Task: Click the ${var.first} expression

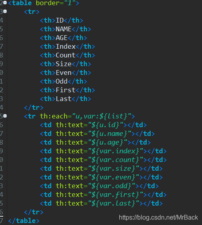Action: pos(115,195)
